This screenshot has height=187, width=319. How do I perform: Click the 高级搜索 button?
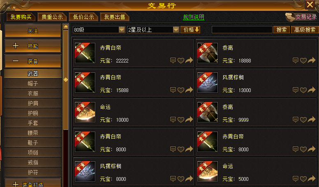click(x=305, y=30)
